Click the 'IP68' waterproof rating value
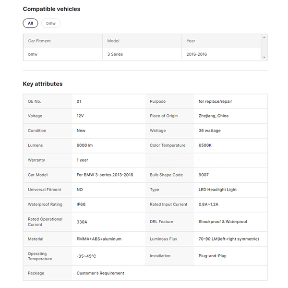This screenshot has width=288, height=288. pyautogui.click(x=82, y=204)
